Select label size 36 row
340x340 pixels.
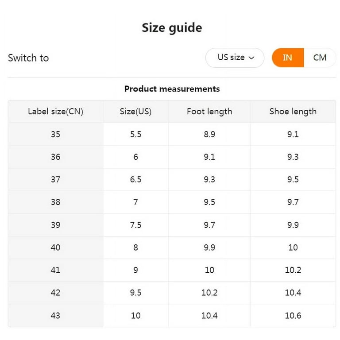tap(172, 157)
